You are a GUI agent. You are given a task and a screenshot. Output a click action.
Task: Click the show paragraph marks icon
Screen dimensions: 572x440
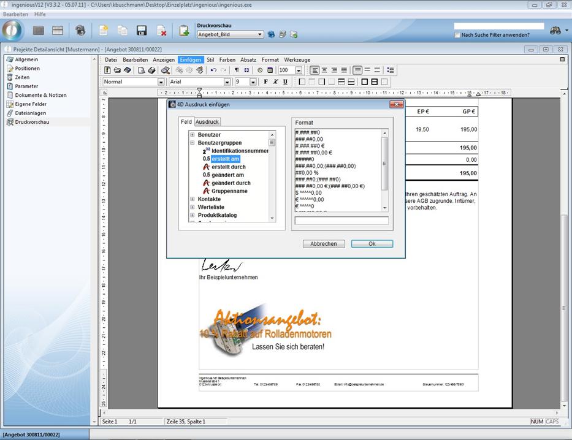237,70
